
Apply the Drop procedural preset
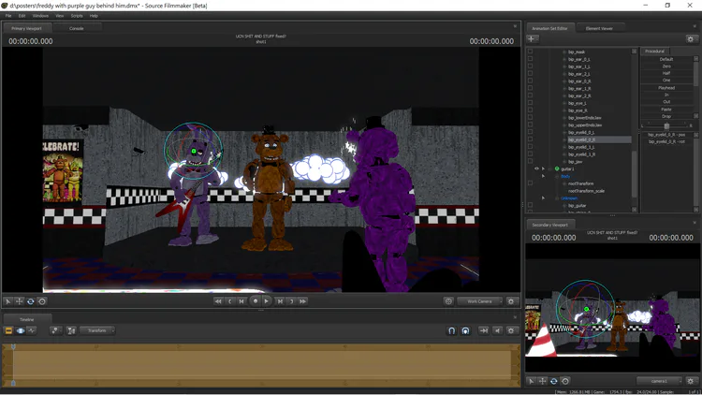click(666, 116)
